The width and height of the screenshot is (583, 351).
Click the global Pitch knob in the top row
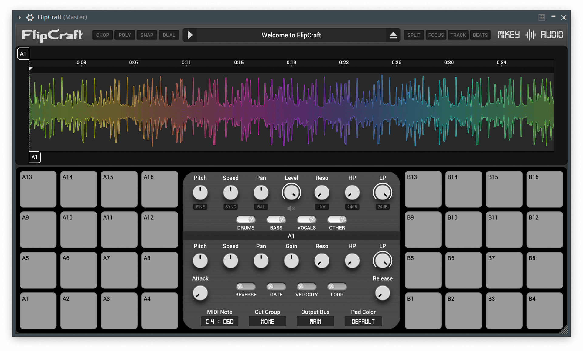200,193
